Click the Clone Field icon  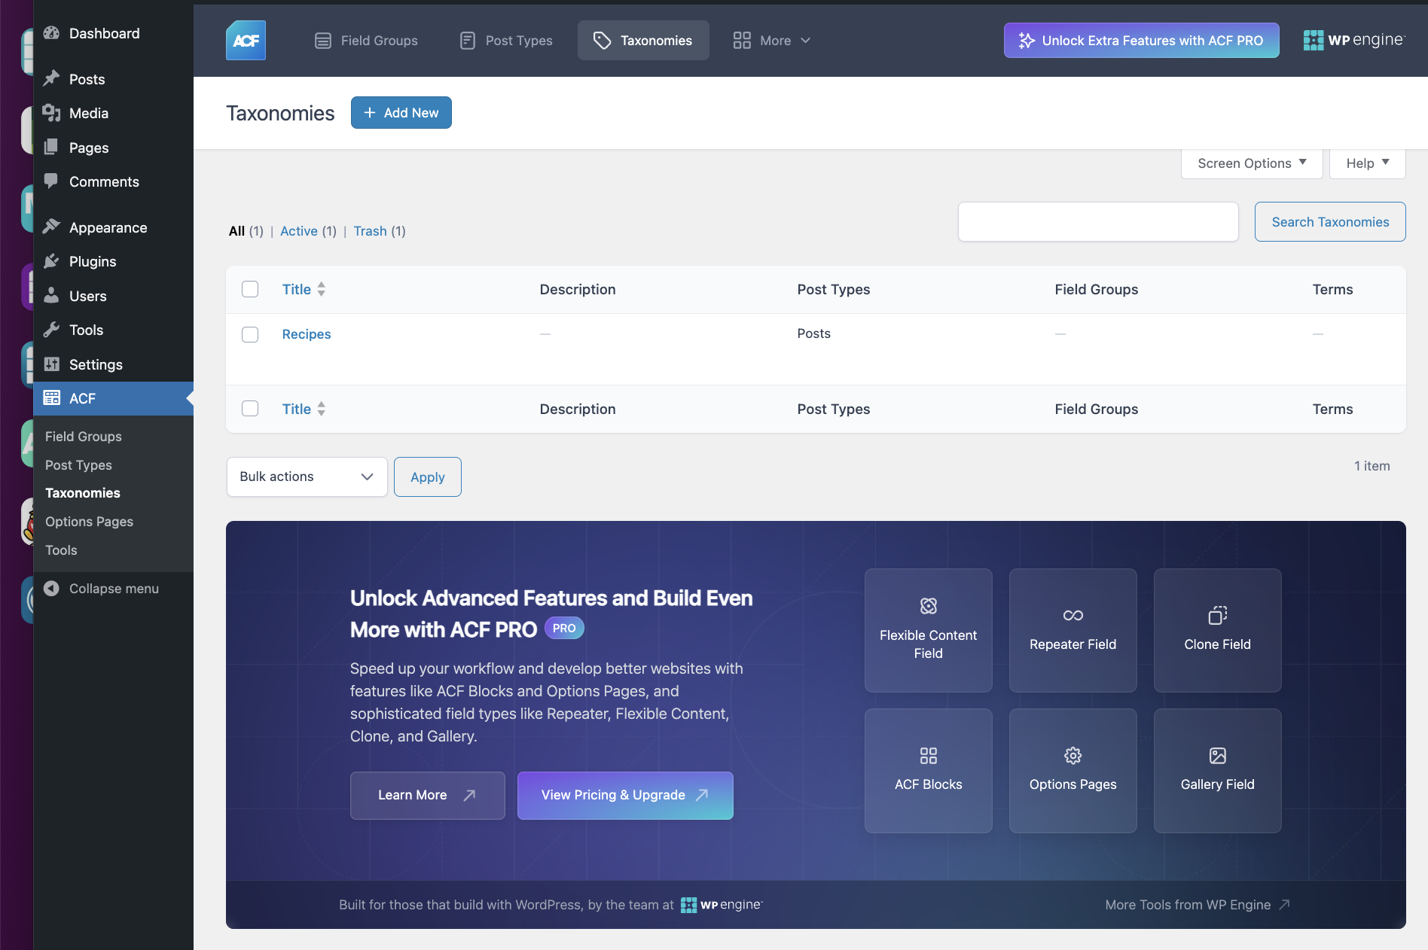[x=1217, y=615]
